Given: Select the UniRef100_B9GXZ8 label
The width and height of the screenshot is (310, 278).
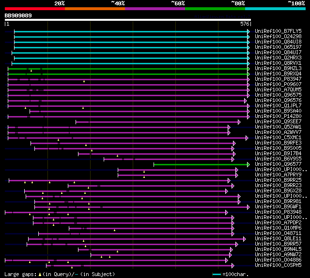Looking at the screenshot, I should [278, 191].
